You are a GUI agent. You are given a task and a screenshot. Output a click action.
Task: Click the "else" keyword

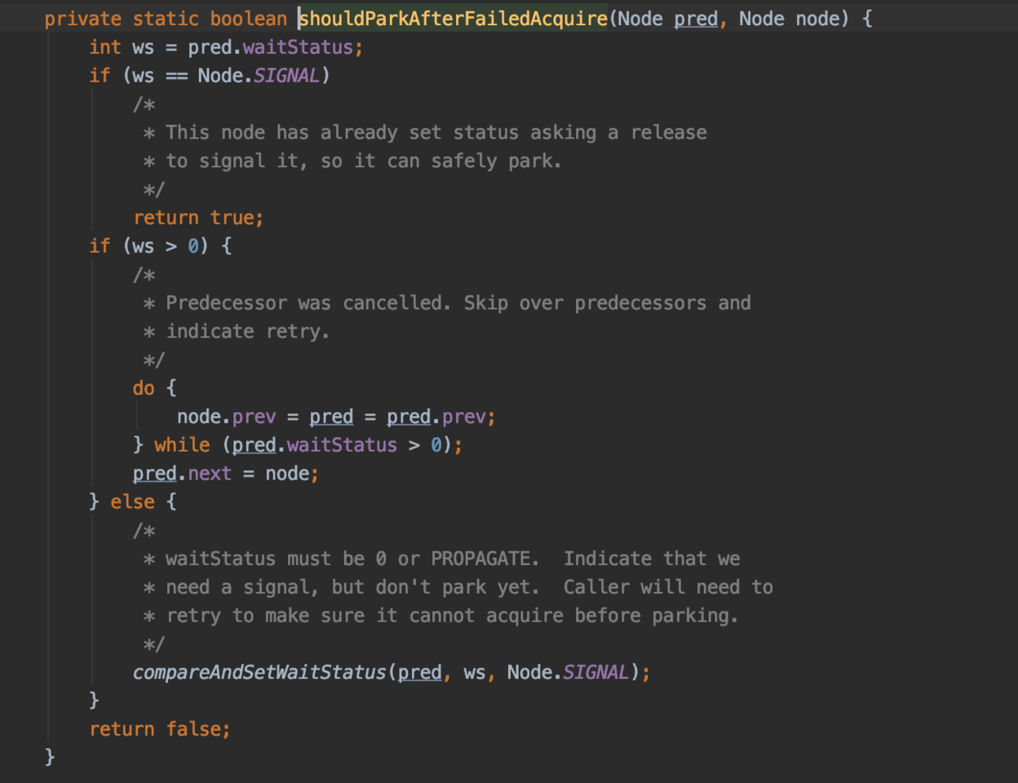pos(132,502)
